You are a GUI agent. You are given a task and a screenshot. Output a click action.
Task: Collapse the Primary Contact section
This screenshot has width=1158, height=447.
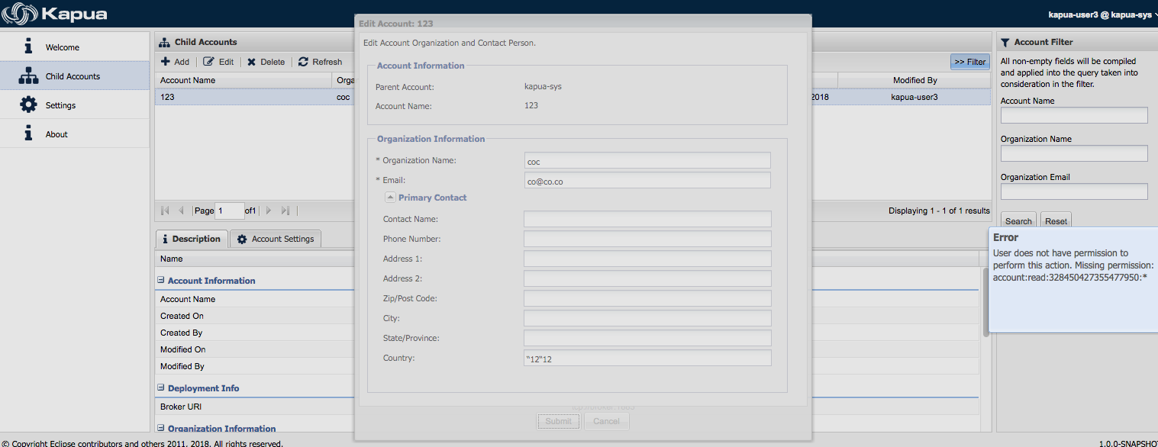coord(389,198)
